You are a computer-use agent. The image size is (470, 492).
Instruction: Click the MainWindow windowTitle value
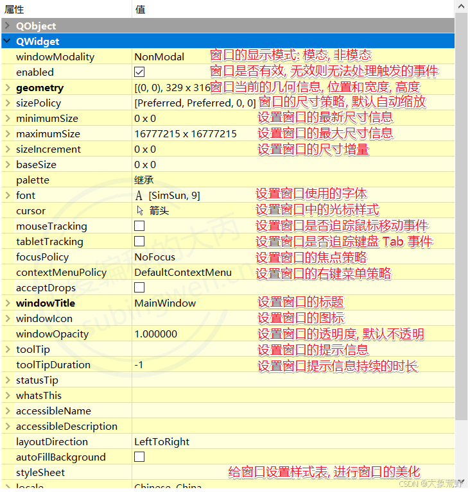(x=165, y=303)
